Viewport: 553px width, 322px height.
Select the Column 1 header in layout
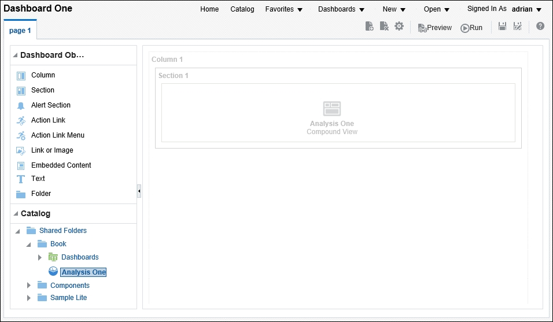click(x=167, y=59)
